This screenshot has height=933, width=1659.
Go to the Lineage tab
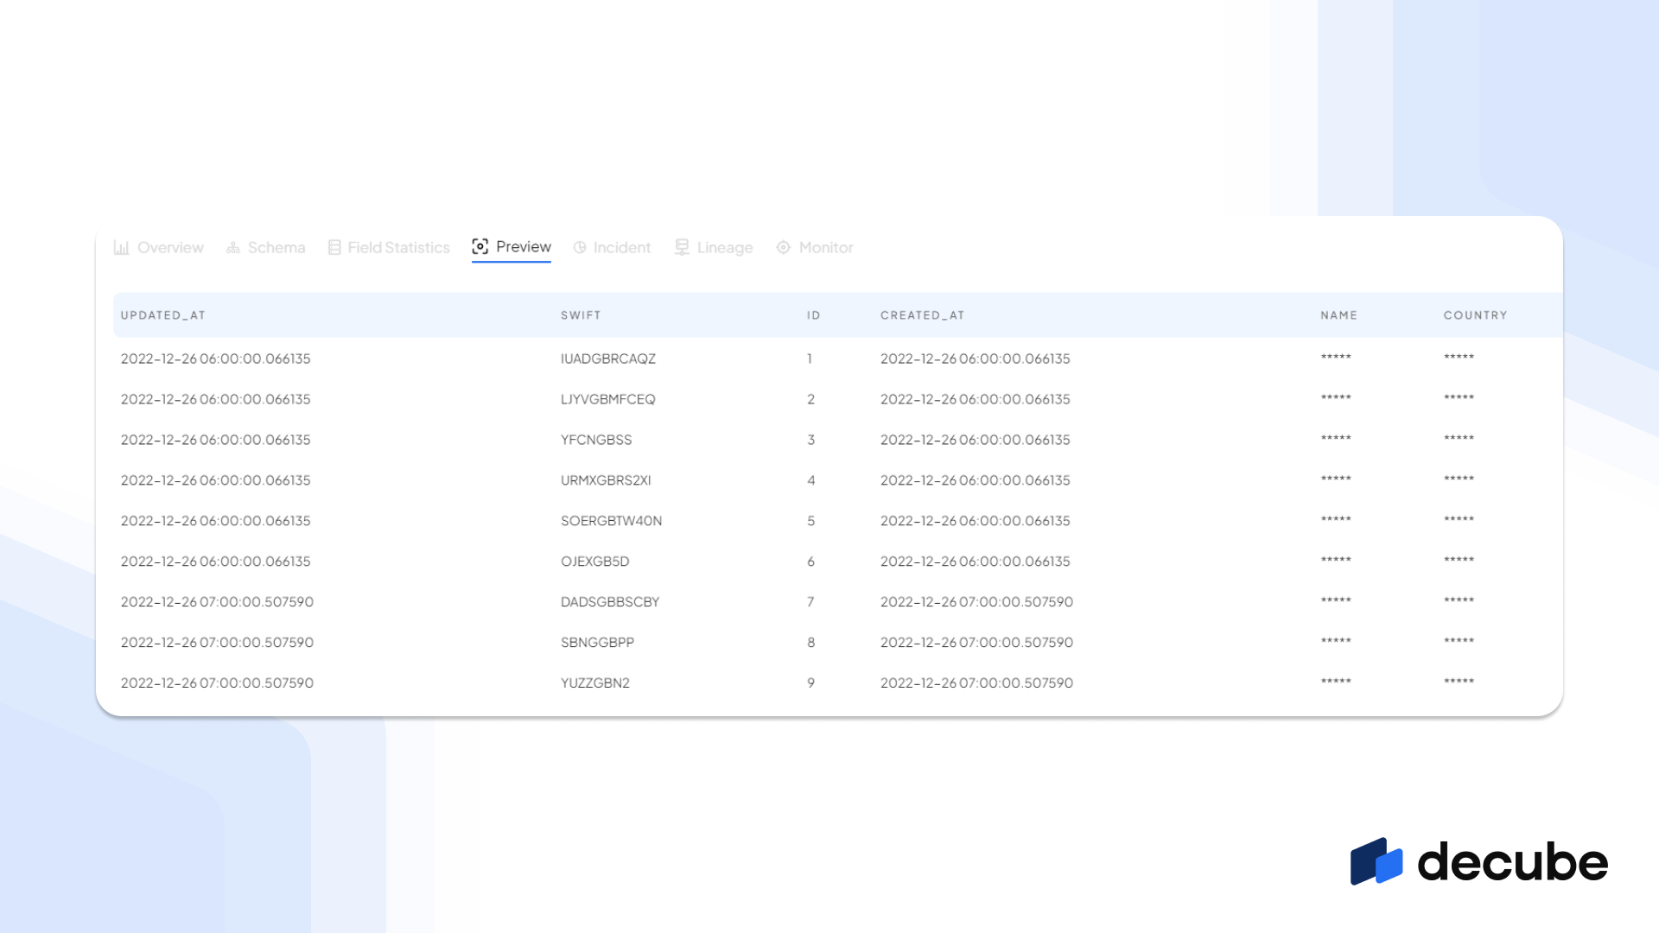[x=724, y=248]
